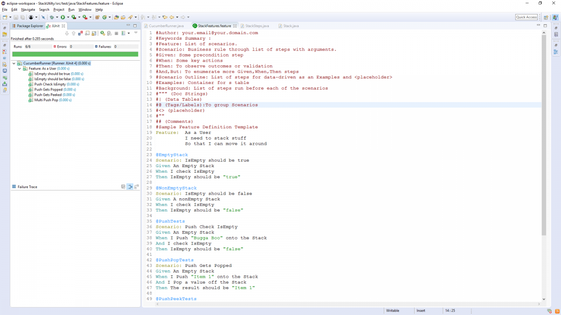This screenshot has height=315, width=561.
Task: Click the New Java Package icon
Action: (97, 17)
